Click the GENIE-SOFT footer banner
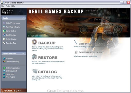 (14, 90)
